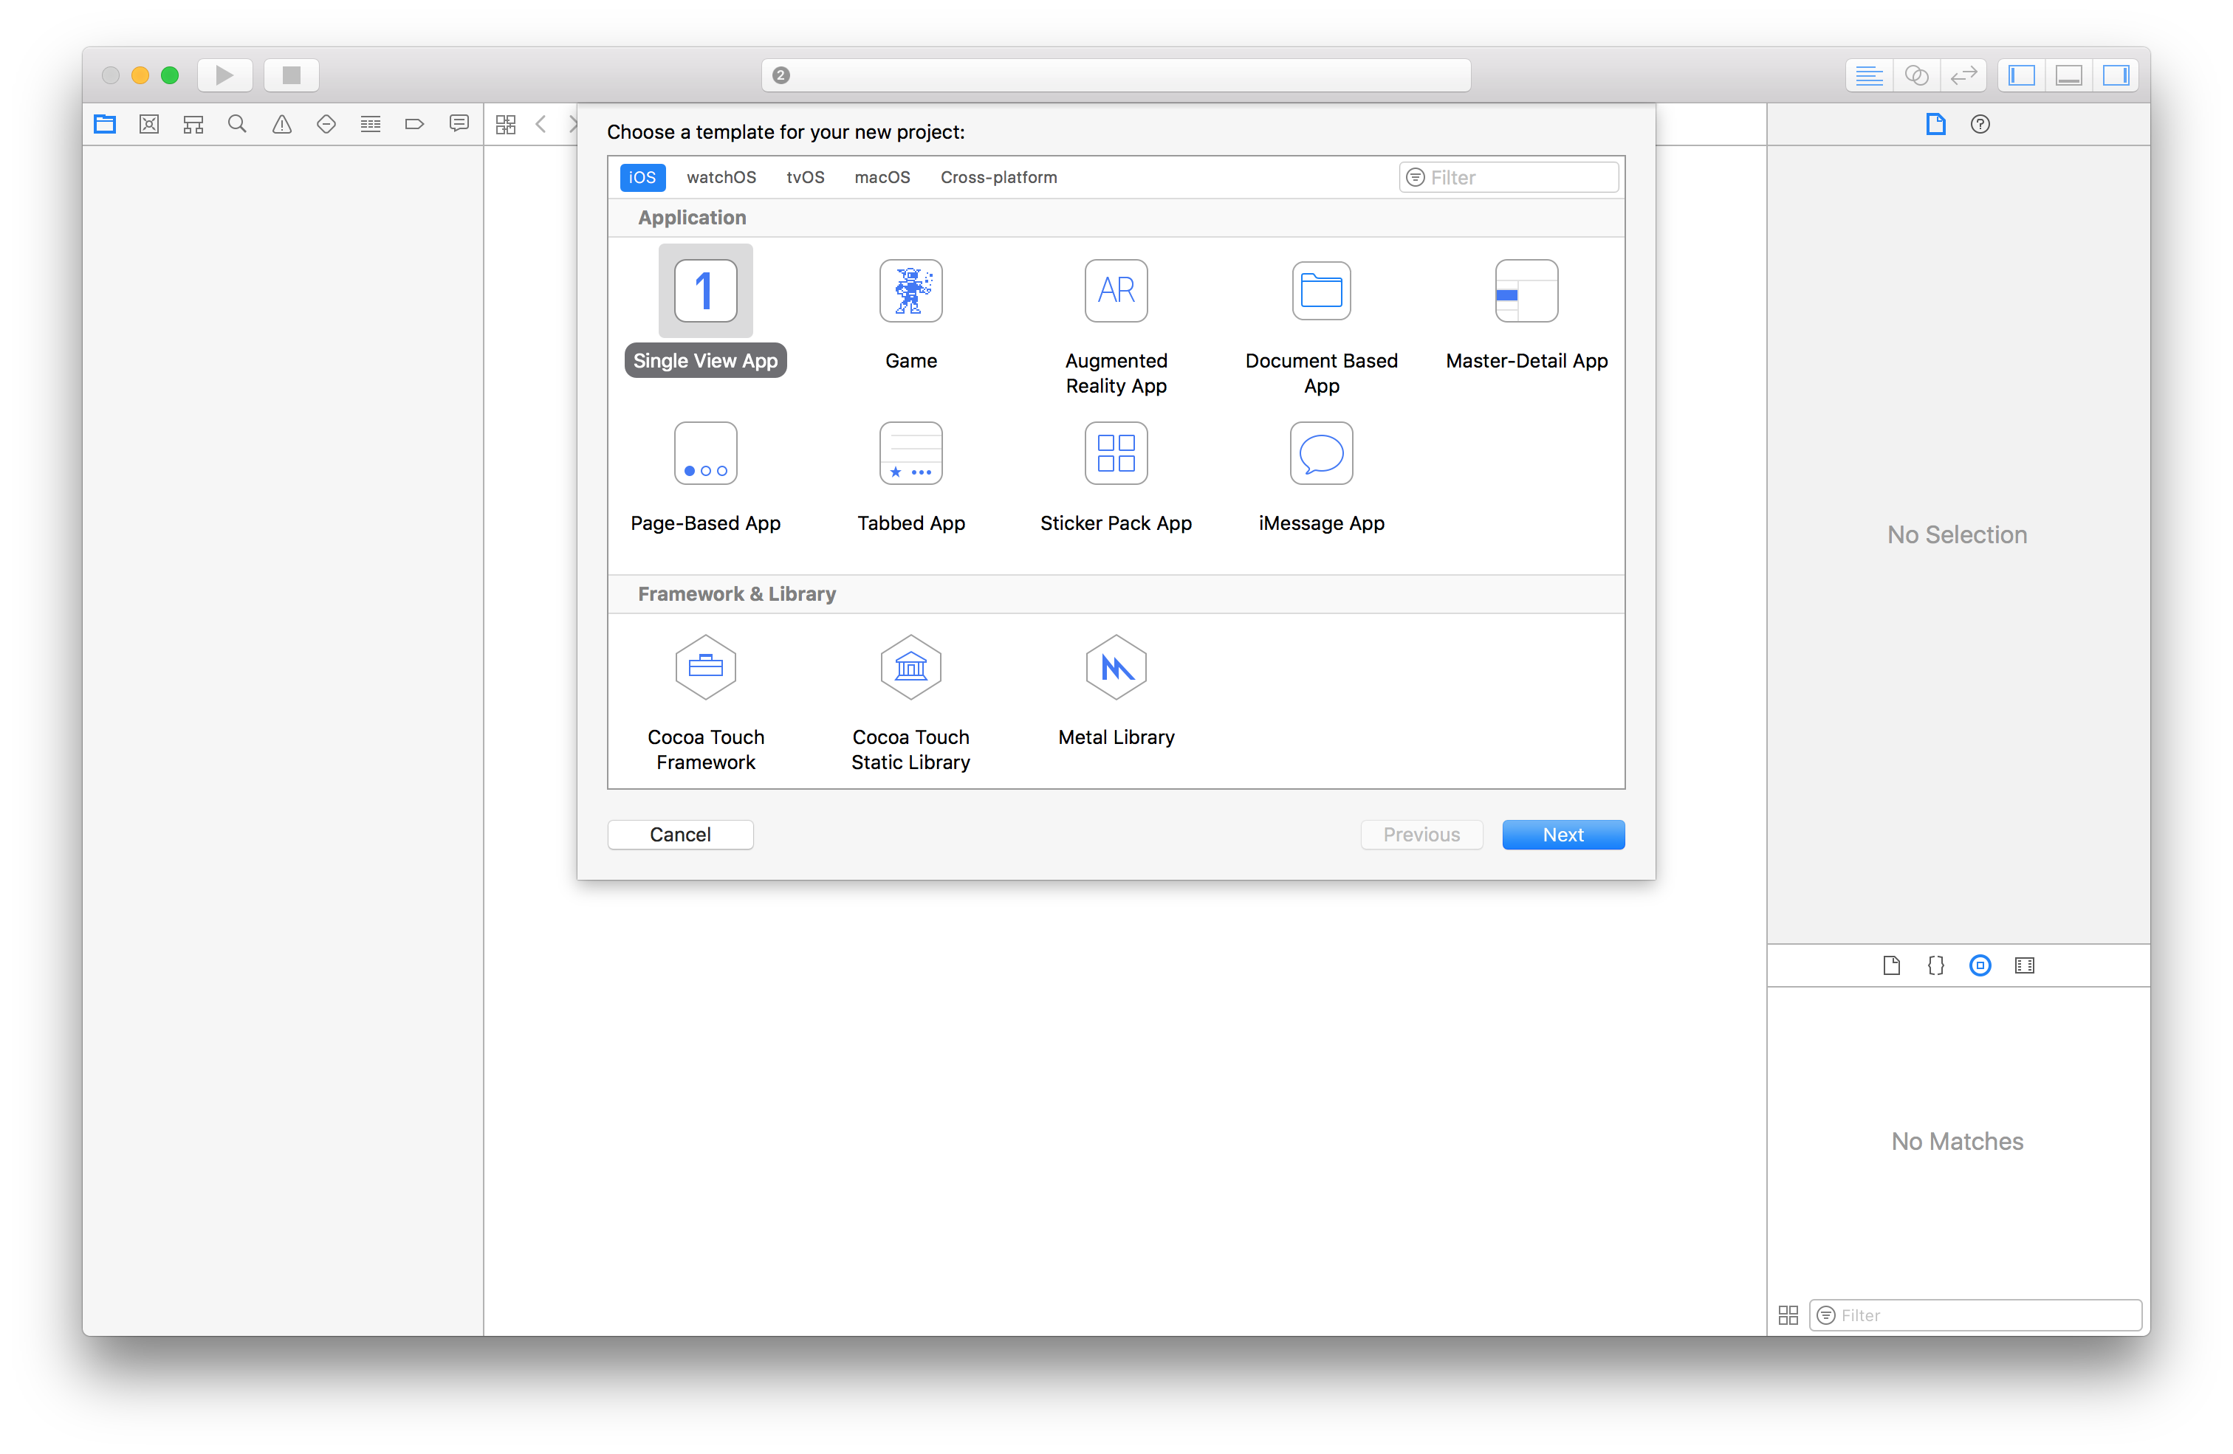The height and width of the screenshot is (1454, 2233).
Task: Show the Code Snippet library icon
Action: [x=1935, y=965]
